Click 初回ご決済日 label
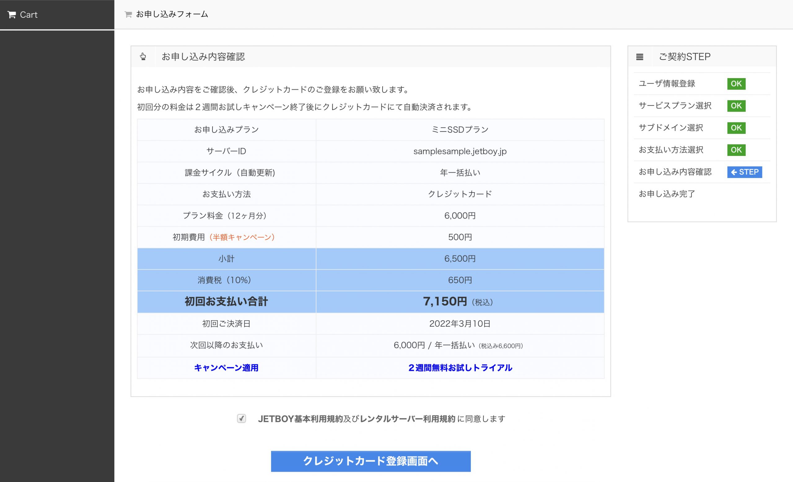The image size is (793, 482). click(226, 324)
